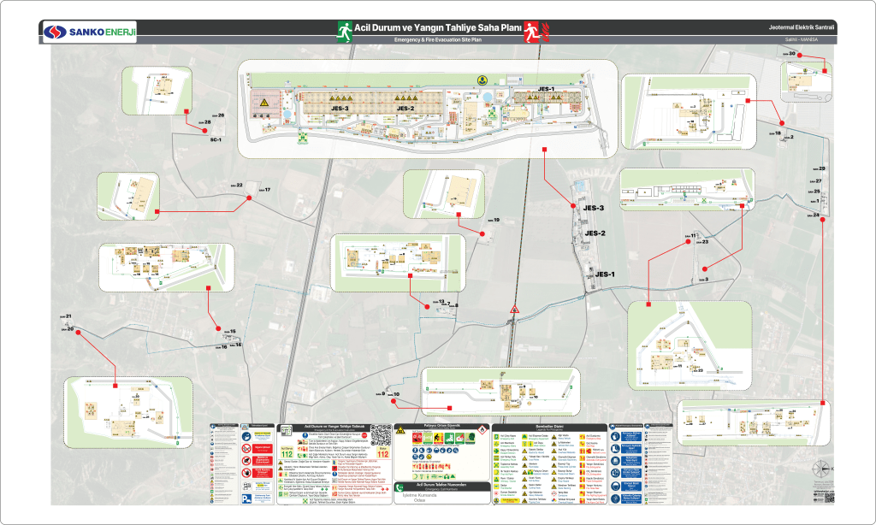The height and width of the screenshot is (525, 876).
Task: Click the SC-1 label on the map
Action: pos(216,139)
